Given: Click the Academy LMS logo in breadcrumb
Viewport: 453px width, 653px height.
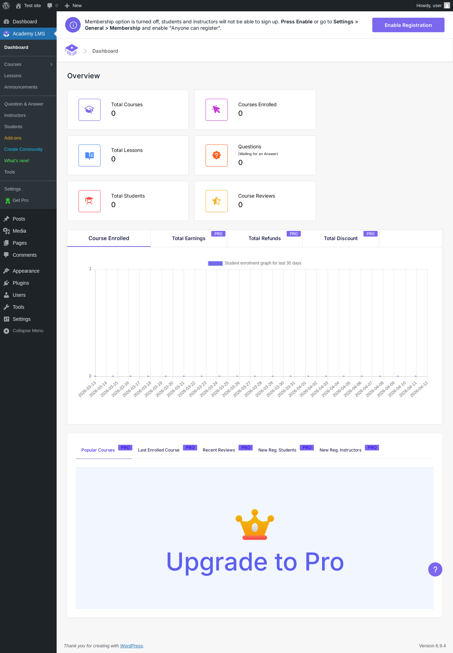Looking at the screenshot, I should point(72,50).
